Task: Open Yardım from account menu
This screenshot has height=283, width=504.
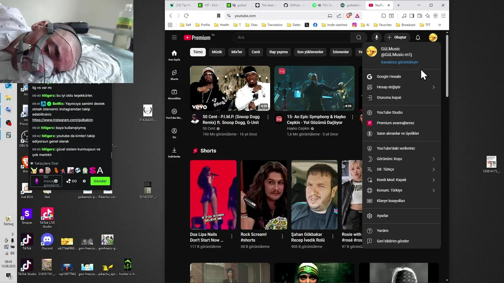Action: tap(401, 231)
